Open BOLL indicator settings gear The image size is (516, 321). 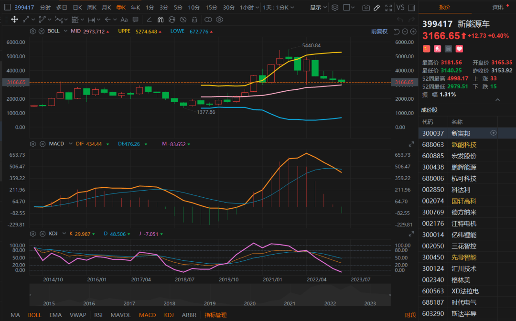point(33,31)
